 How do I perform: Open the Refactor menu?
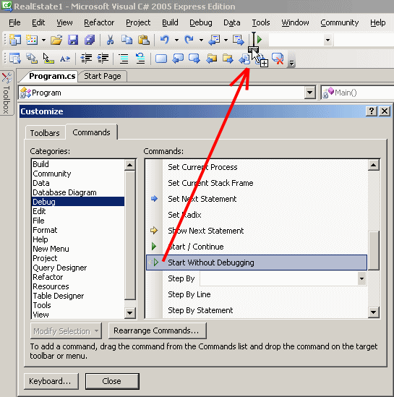tap(99, 22)
